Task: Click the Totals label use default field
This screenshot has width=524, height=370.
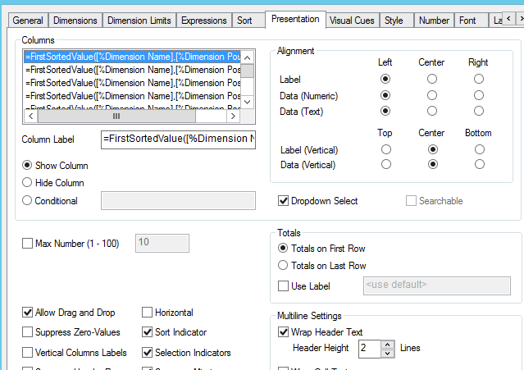Action: pos(437,285)
